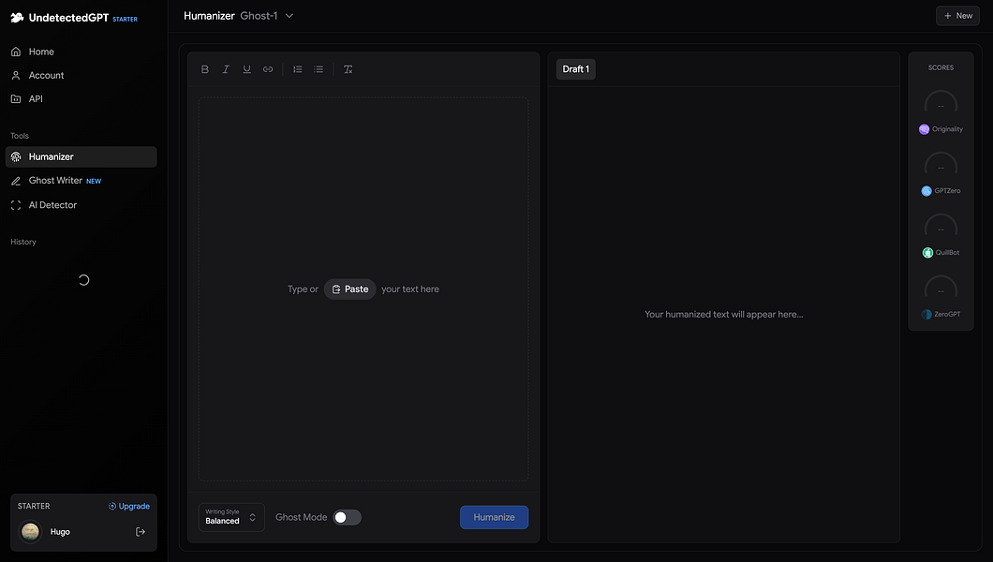Image resolution: width=993 pixels, height=562 pixels.
Task: Insert a numbered list
Action: [x=298, y=69]
